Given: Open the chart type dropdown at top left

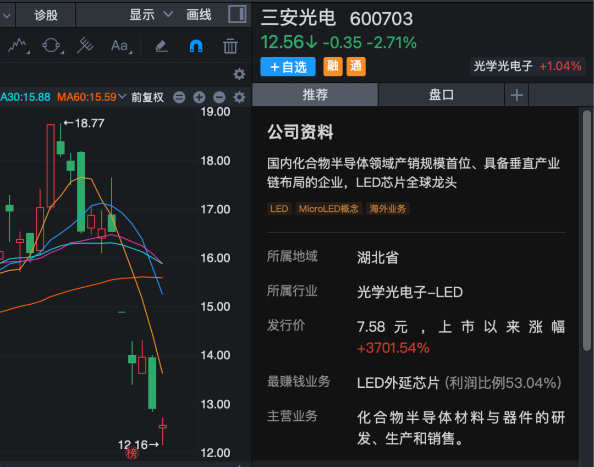Looking at the screenshot, I should tap(6, 14).
